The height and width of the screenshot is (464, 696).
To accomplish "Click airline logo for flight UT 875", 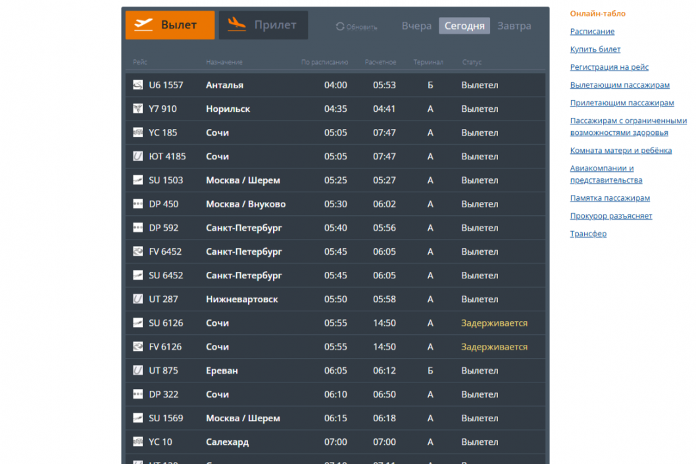I will [138, 371].
